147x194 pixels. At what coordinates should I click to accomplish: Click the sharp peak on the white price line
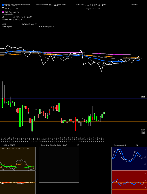point(81,49)
